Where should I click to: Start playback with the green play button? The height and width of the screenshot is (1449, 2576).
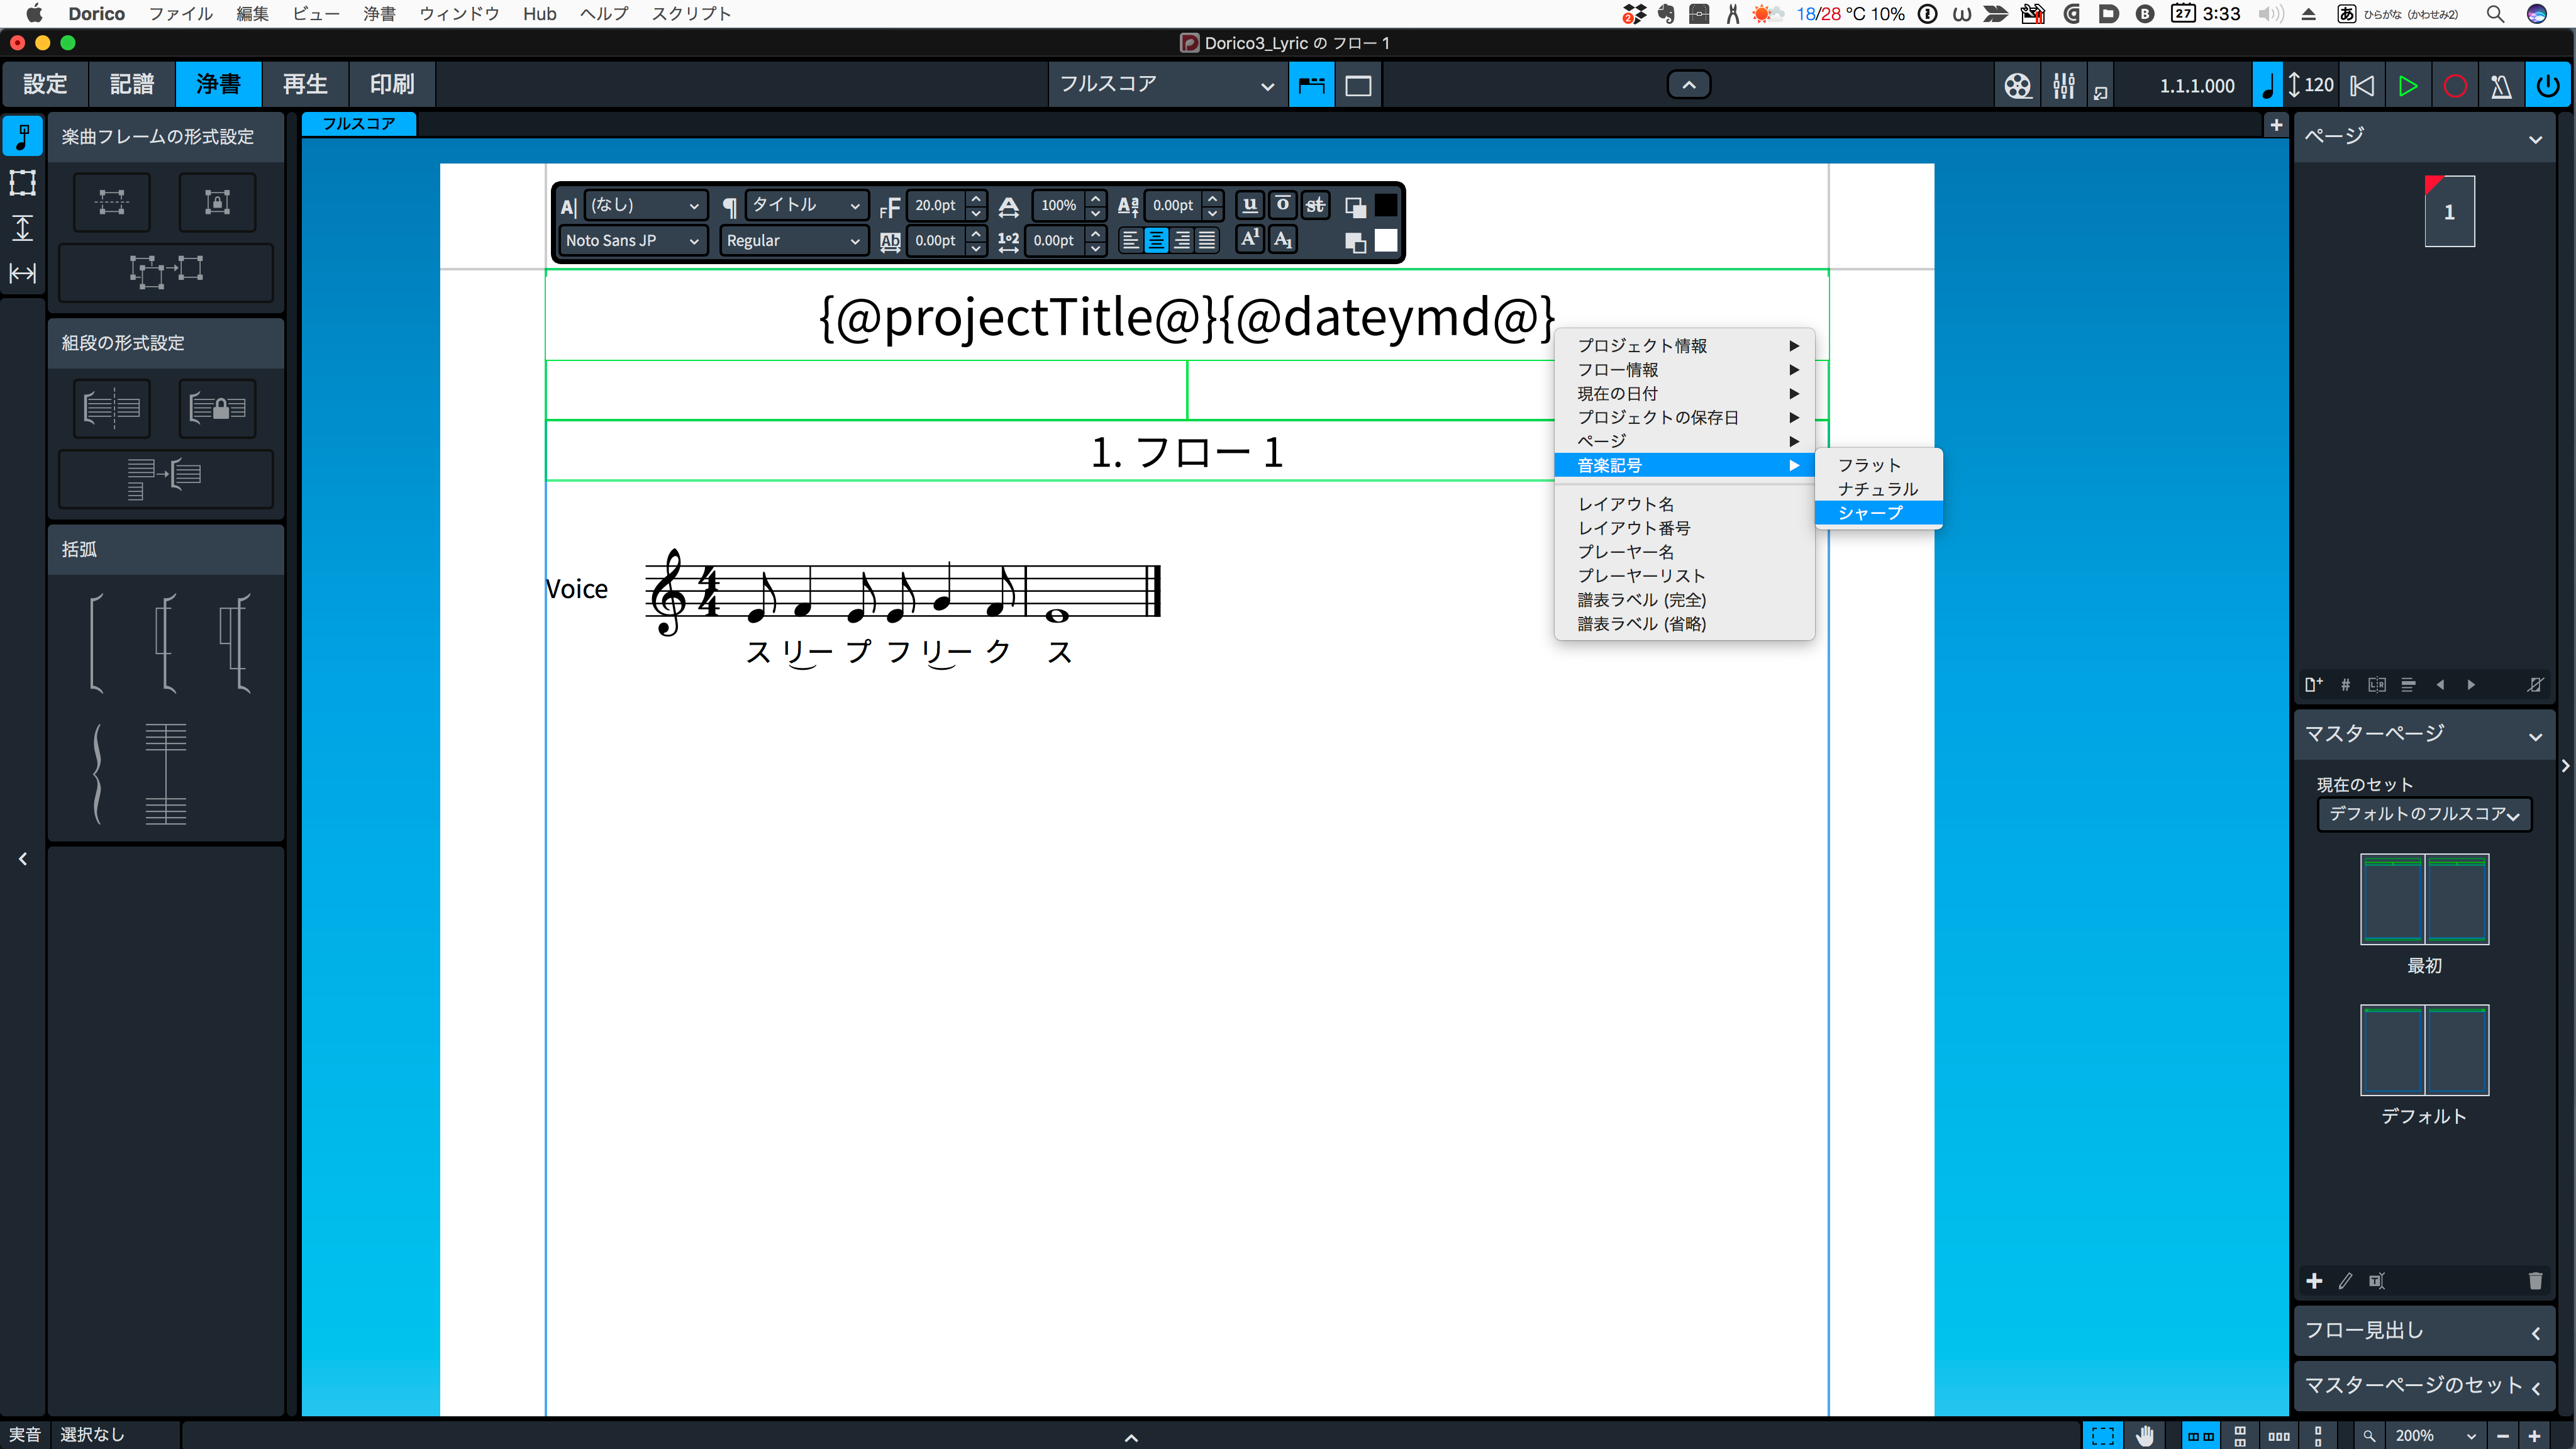click(x=2408, y=86)
